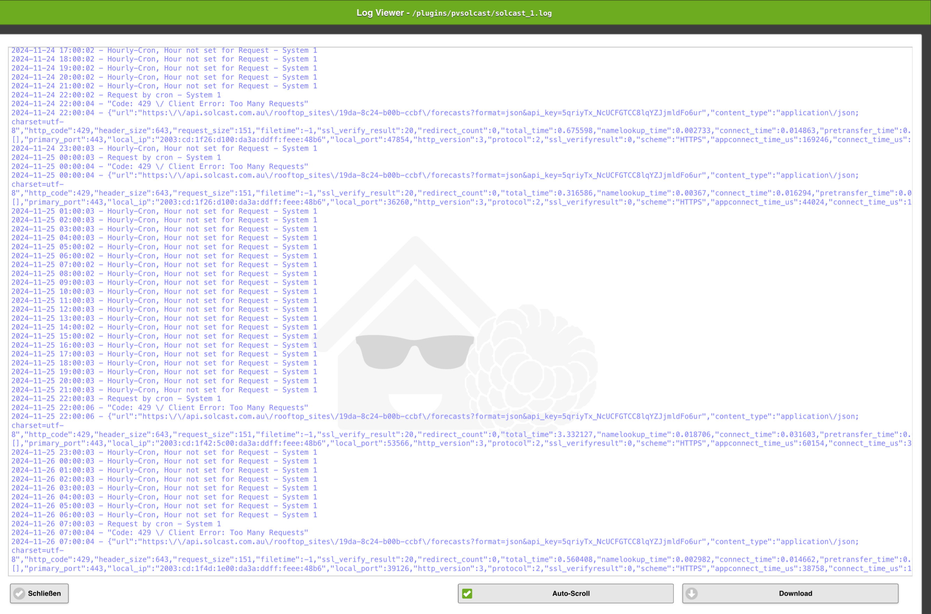Click the 2024-11-26 00:00:03 Hourly-Cron line
Viewport: 931px width, 614px height.
[x=164, y=461]
